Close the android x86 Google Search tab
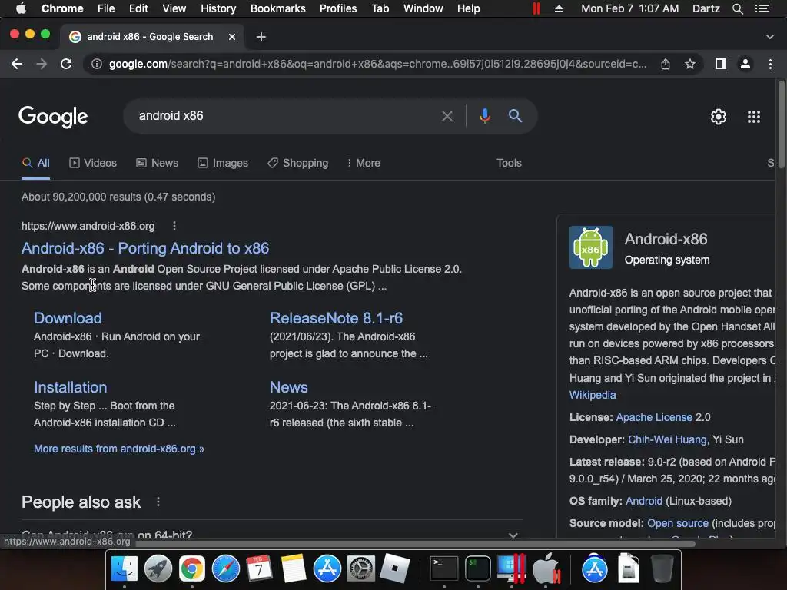This screenshot has height=590, width=787. click(x=232, y=37)
